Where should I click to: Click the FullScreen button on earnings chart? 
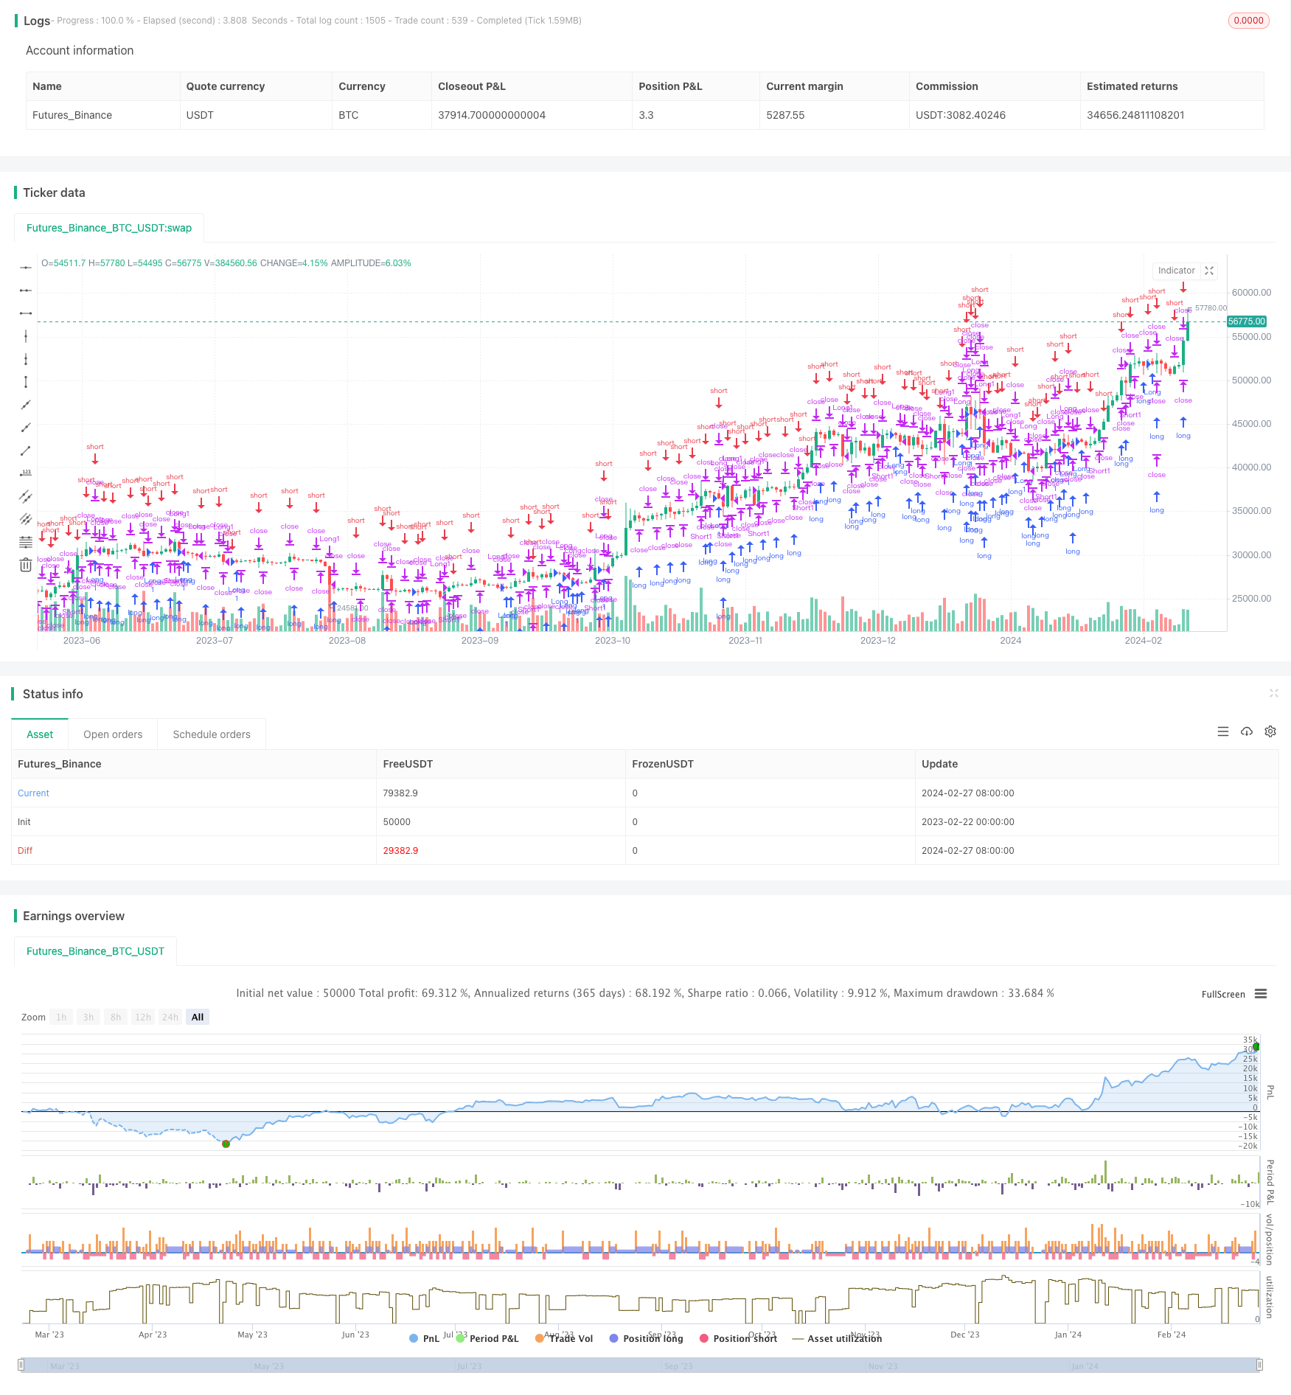[1222, 994]
